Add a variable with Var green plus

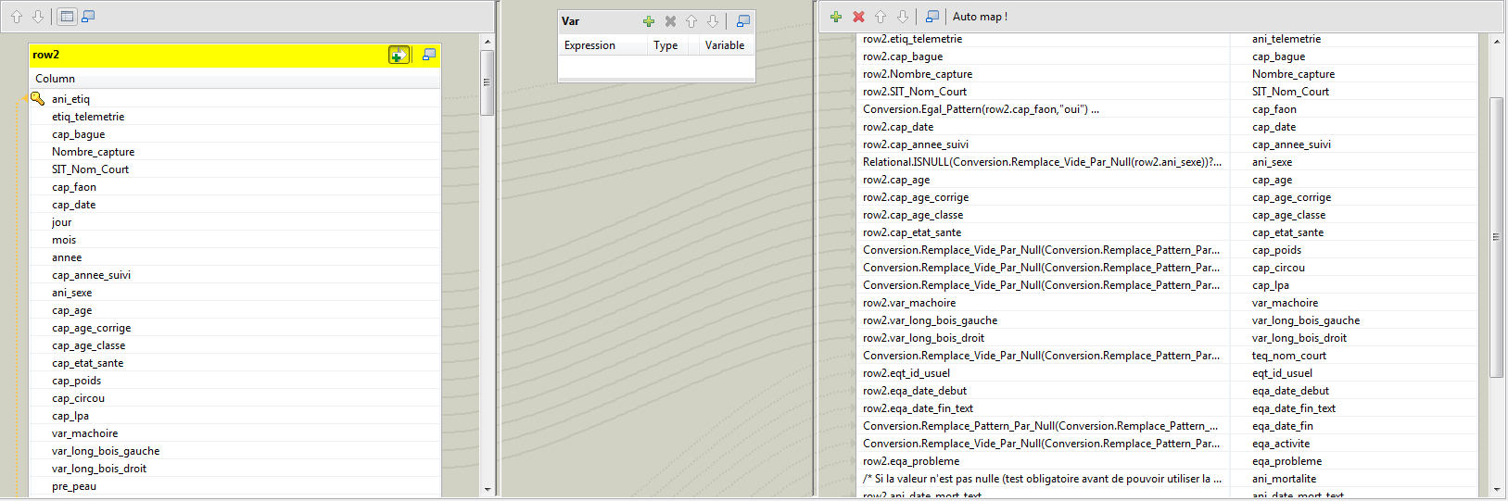649,21
